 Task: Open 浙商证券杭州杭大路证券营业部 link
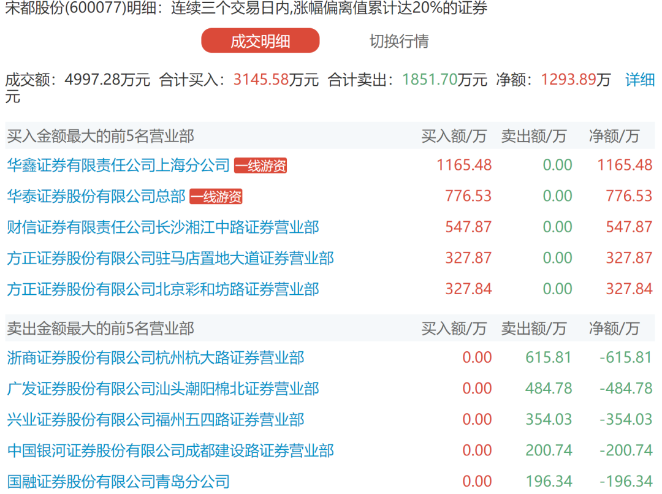[156, 357]
